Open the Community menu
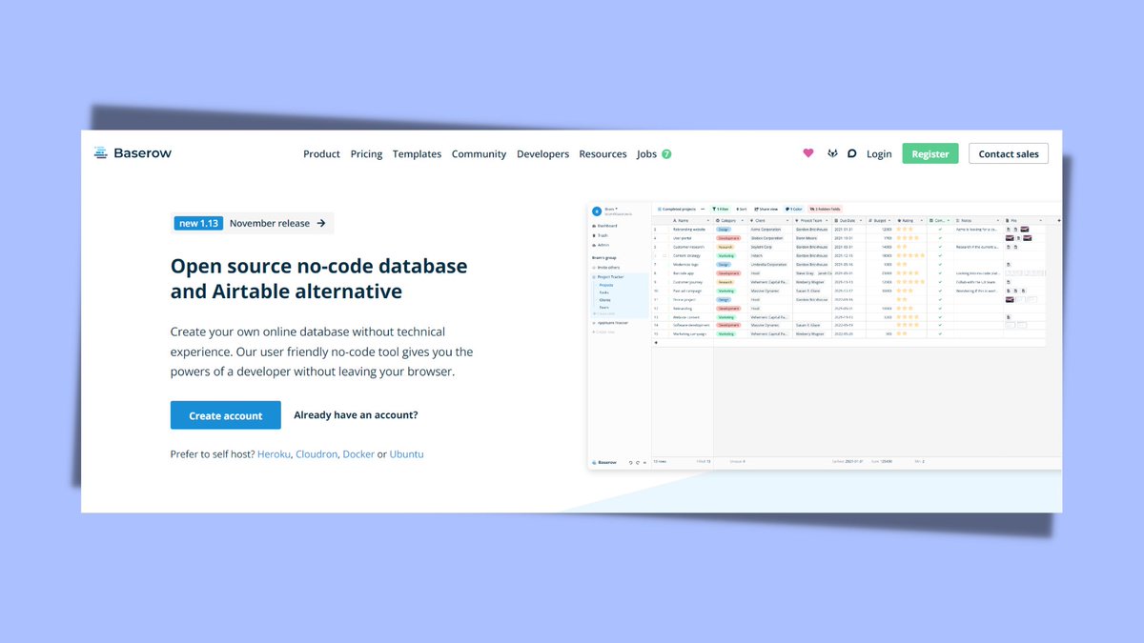1144x643 pixels. click(x=479, y=153)
